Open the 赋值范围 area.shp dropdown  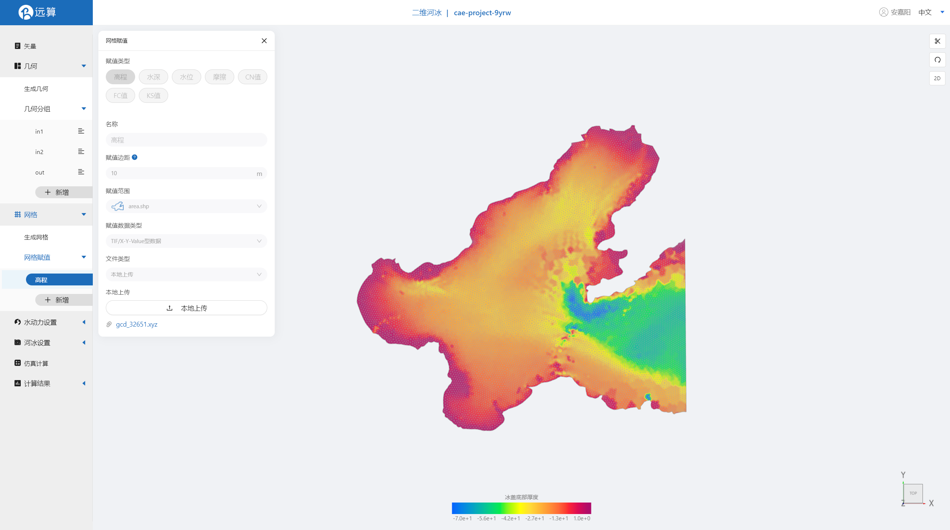[x=186, y=206]
